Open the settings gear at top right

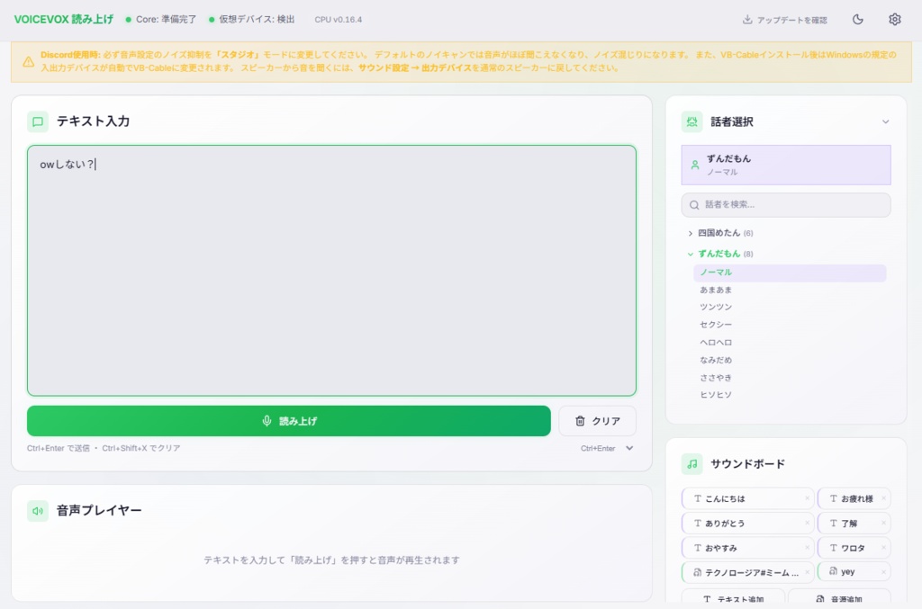click(893, 18)
